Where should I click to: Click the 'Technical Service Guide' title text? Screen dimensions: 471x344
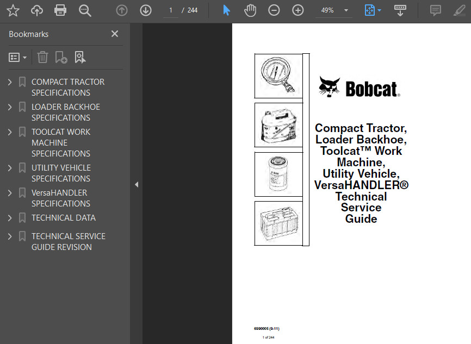[361, 208]
